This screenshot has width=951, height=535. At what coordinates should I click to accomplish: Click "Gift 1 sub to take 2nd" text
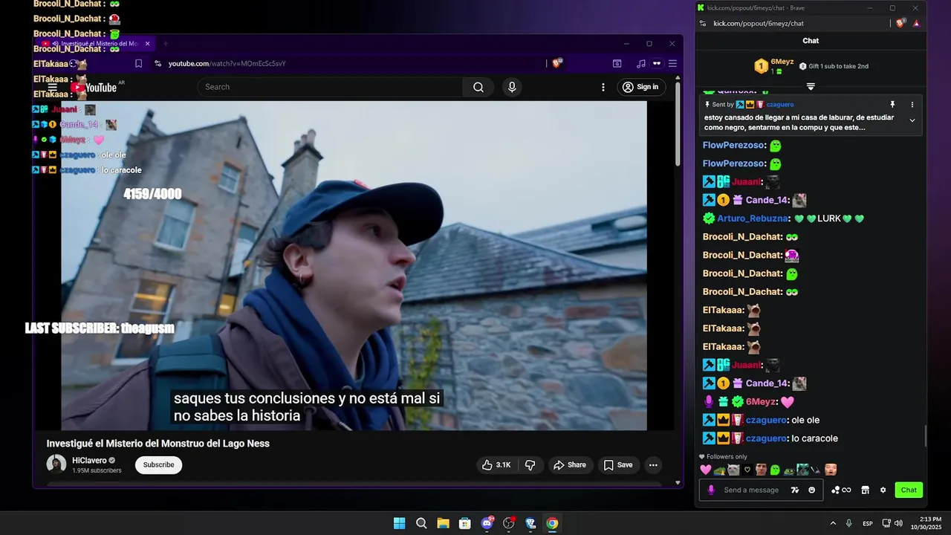click(x=838, y=66)
